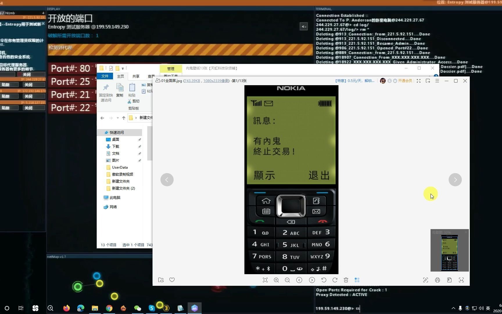Open 傲软录制视频 folder in sidebar
Viewport: 502px width, 314px height.
pyautogui.click(x=120, y=174)
